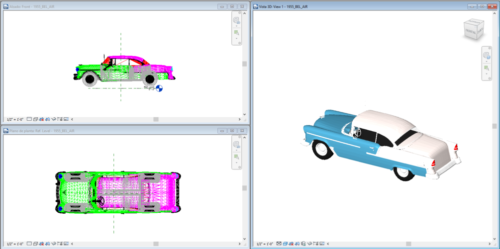
Task: Open 3D navigation bar customize options circle
Action: click(x=490, y=79)
